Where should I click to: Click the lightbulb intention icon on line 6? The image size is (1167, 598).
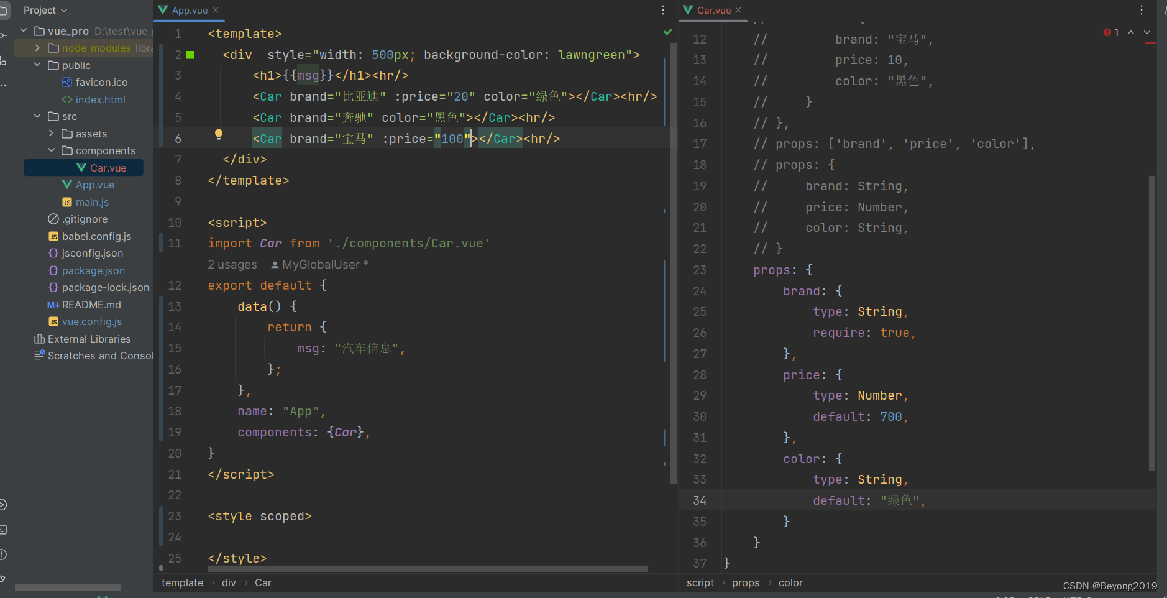219,135
